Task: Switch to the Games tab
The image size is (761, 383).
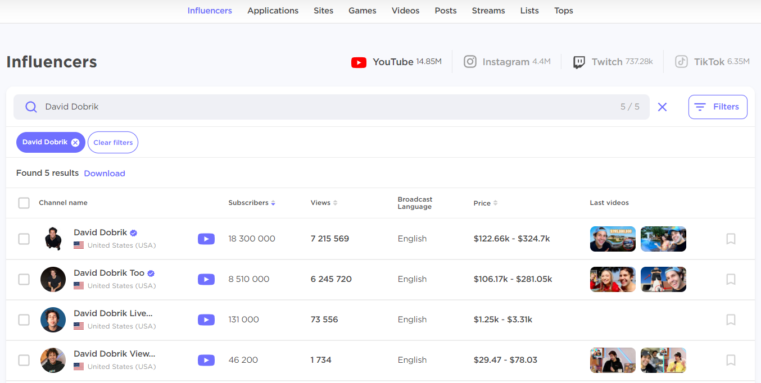Action: (x=363, y=11)
